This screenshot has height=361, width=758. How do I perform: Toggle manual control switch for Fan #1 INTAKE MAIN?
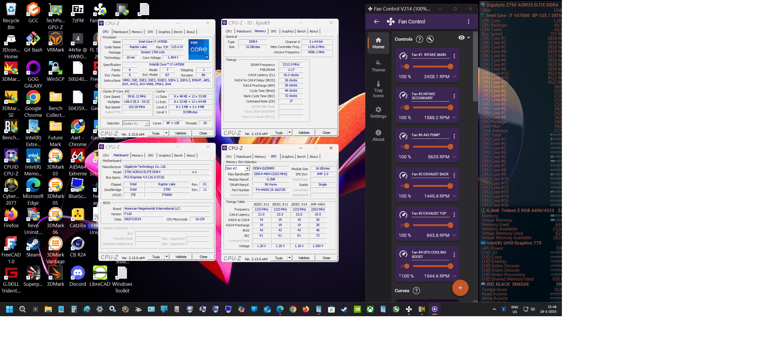pos(405,66)
